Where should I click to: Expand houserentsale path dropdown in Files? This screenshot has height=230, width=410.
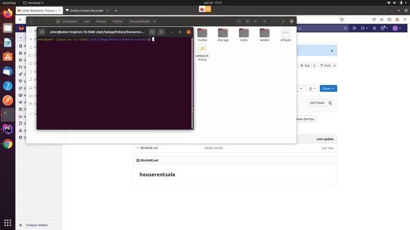154,21
